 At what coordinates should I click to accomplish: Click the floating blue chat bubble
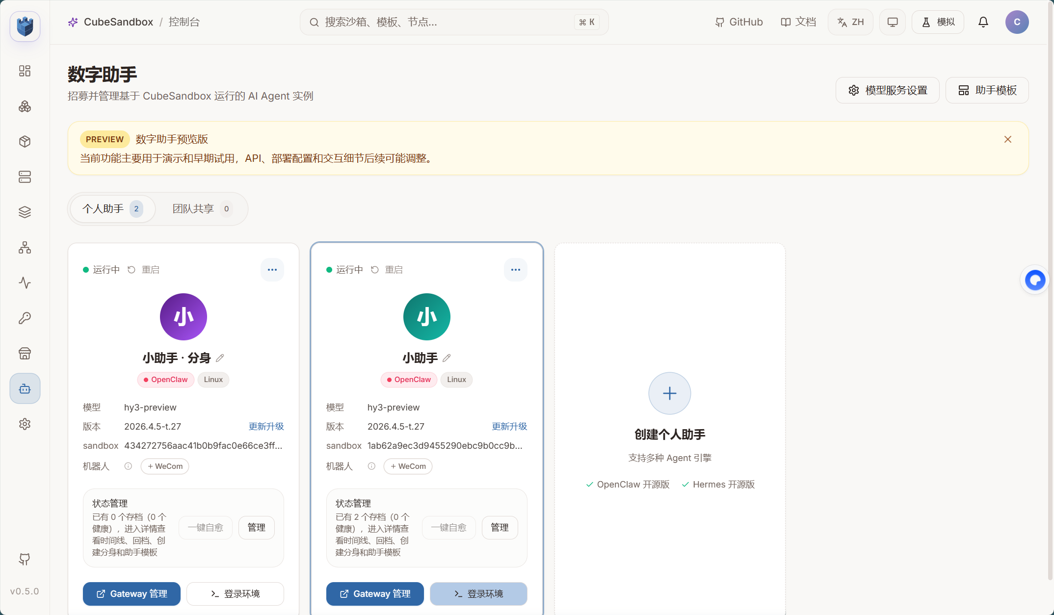tap(1035, 280)
